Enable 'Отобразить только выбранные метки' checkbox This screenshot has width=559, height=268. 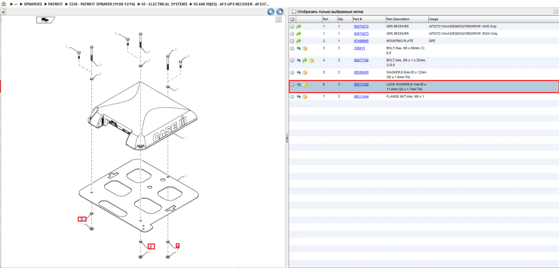[294, 12]
